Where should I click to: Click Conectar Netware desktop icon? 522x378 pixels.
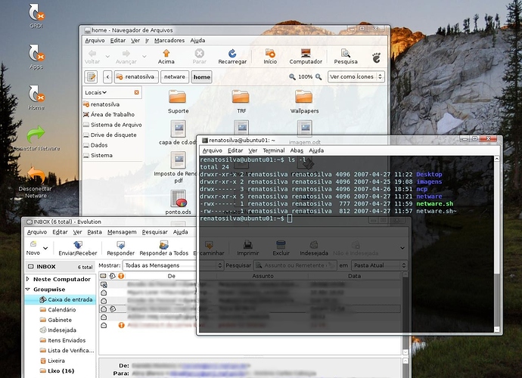(36, 138)
